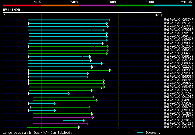Click the UniRef100_A9PEV3 label
The height and width of the screenshot is (135, 195).
[x=179, y=37]
